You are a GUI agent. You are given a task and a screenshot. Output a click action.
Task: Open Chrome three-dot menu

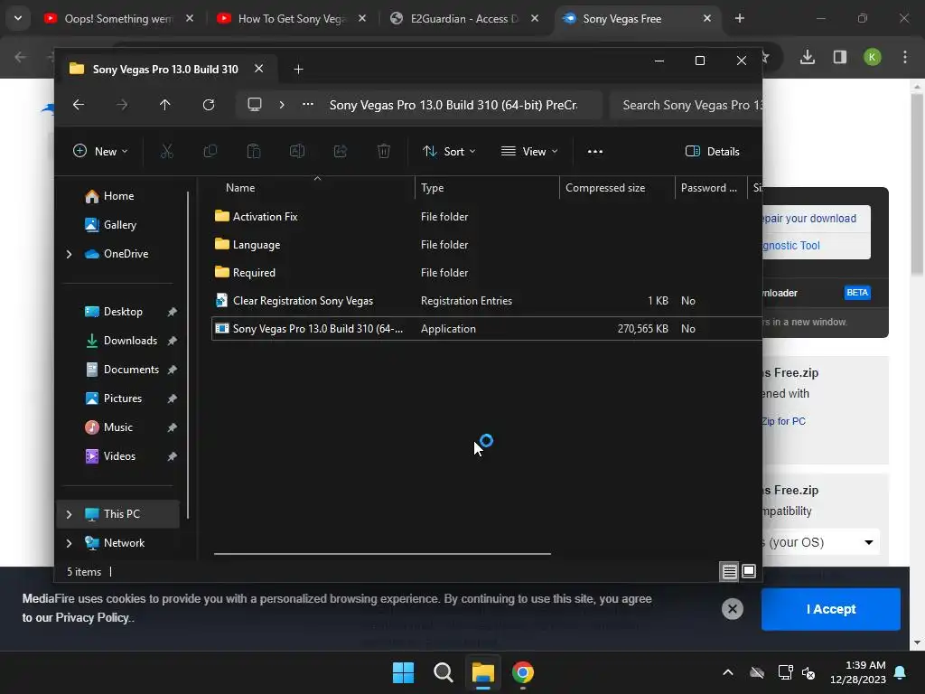pos(905,57)
